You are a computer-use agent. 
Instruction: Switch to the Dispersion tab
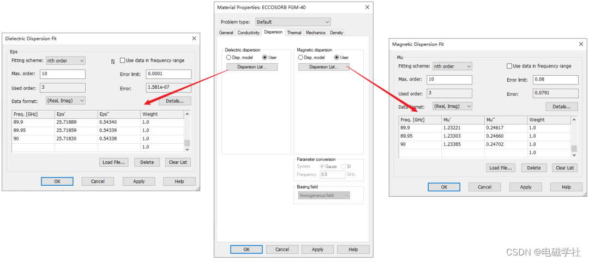click(273, 32)
